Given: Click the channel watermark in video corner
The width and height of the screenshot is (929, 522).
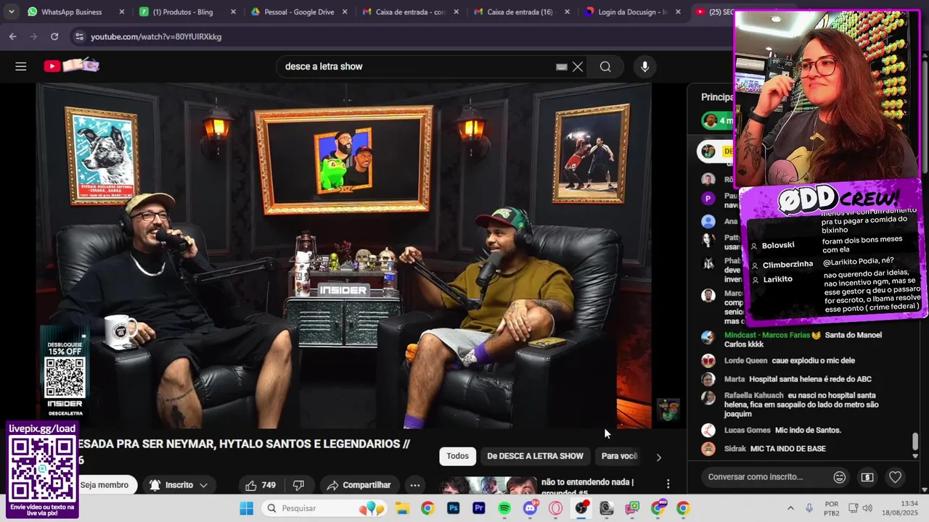Looking at the screenshot, I should point(668,410).
